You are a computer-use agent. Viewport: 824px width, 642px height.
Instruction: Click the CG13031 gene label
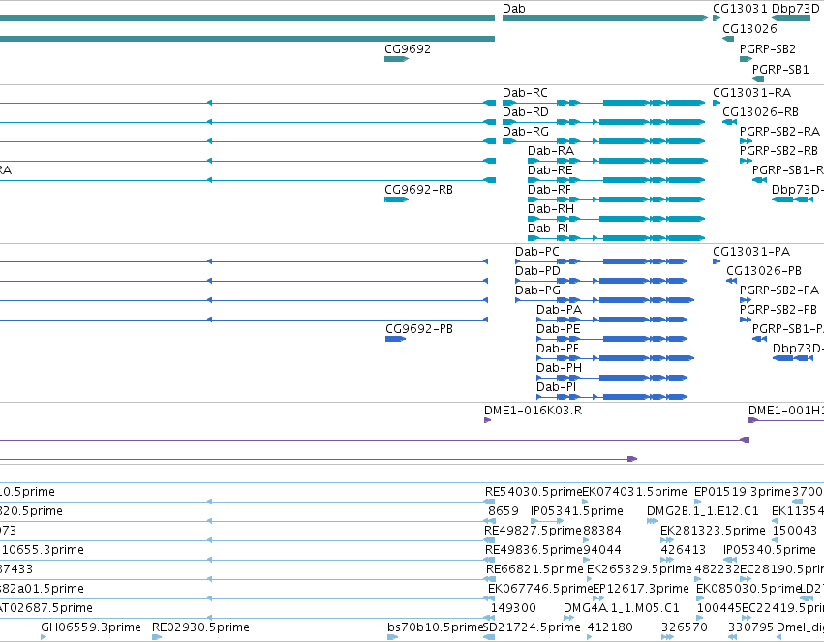740,9
